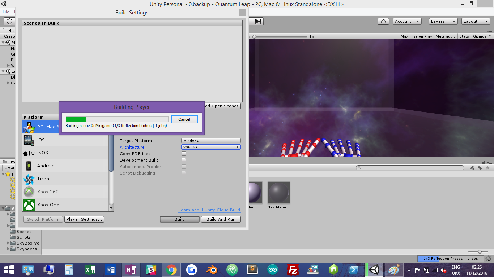This screenshot has height=277, width=494.
Task: Open the File menu
Action: (6, 12)
